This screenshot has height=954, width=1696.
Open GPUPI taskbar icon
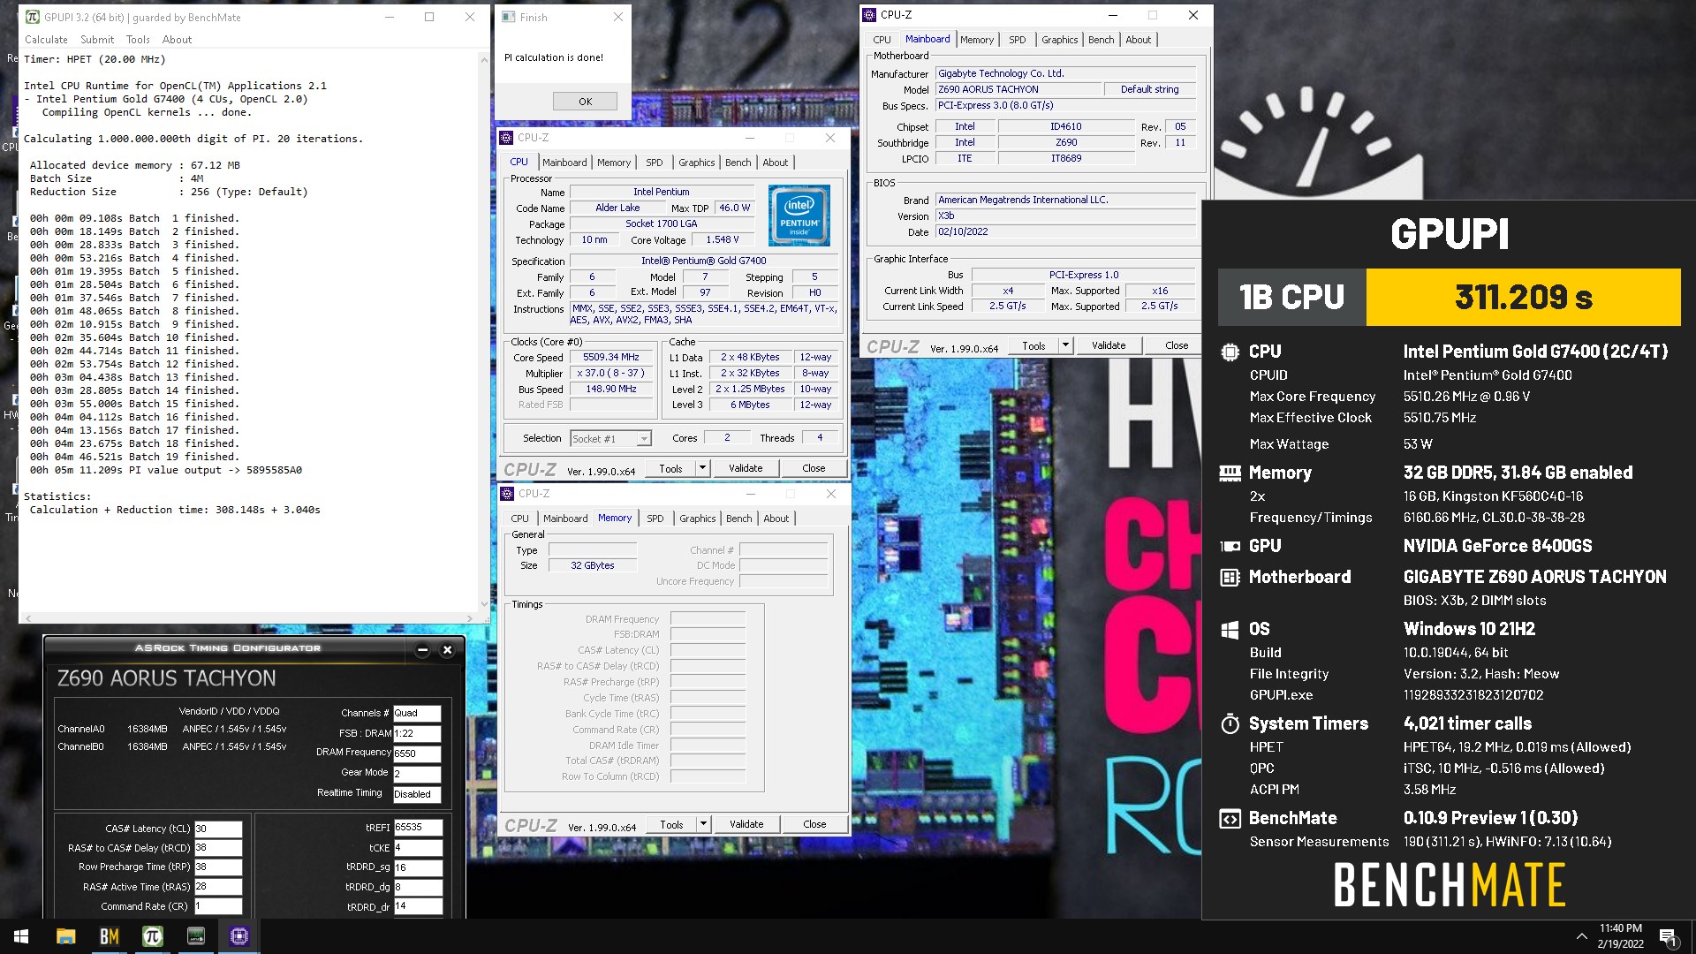[152, 936]
